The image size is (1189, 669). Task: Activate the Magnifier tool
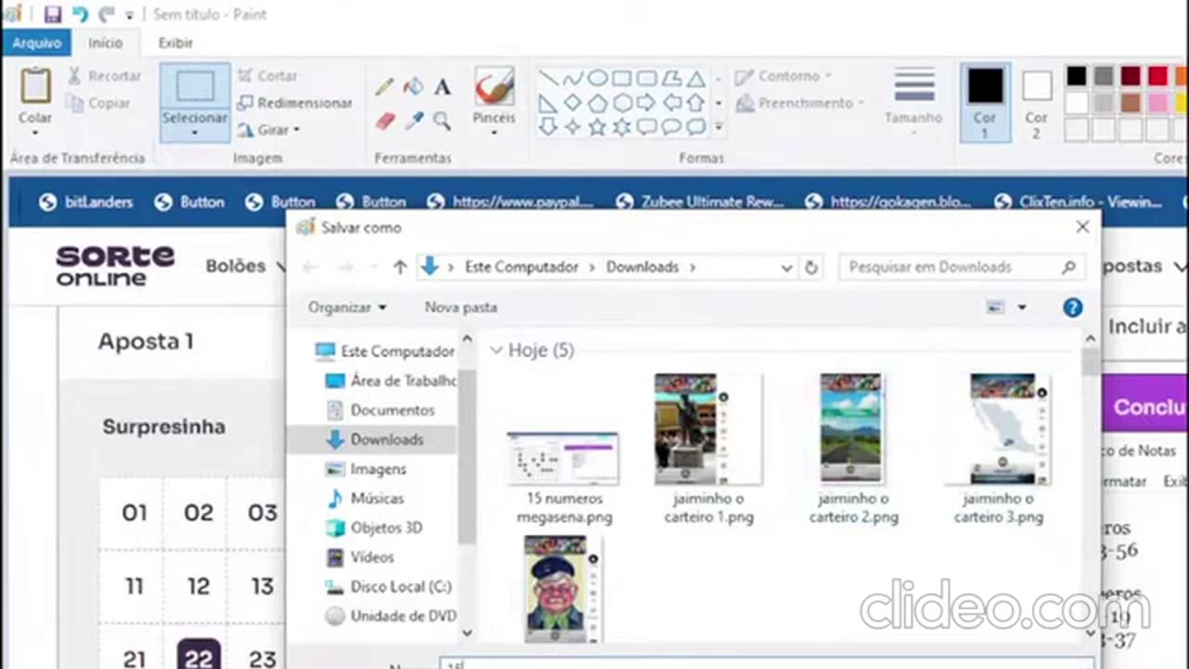click(x=442, y=121)
